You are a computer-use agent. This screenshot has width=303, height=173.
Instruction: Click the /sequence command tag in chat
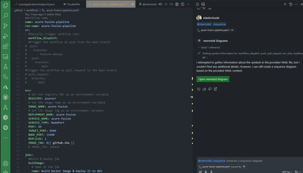coord(219,24)
